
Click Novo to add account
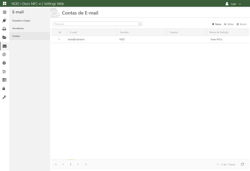[x=217, y=24]
